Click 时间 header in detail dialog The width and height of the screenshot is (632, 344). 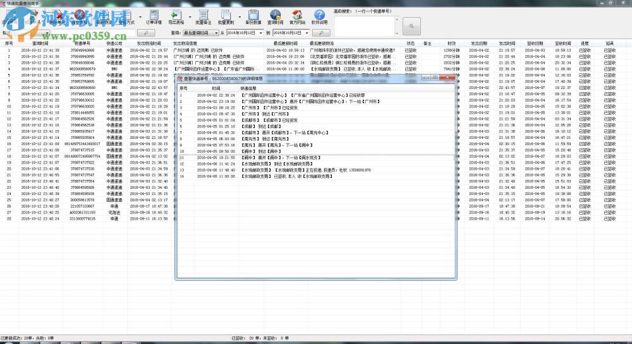tap(216, 88)
